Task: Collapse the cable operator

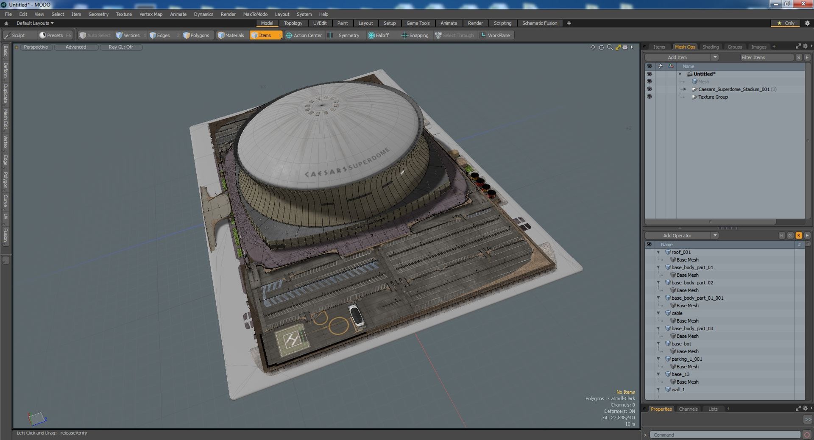Action: 658,313
